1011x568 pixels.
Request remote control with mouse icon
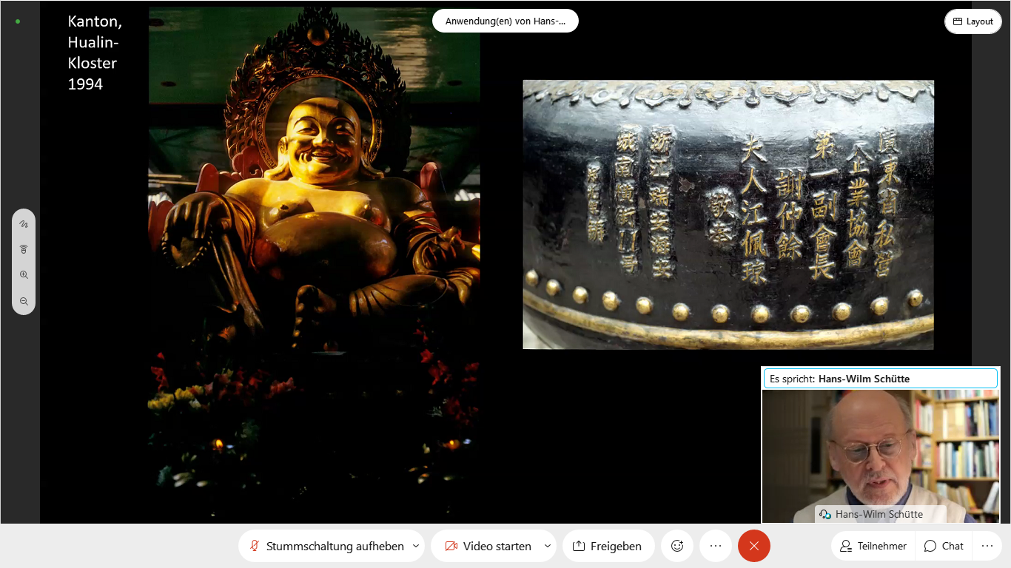[24, 249]
